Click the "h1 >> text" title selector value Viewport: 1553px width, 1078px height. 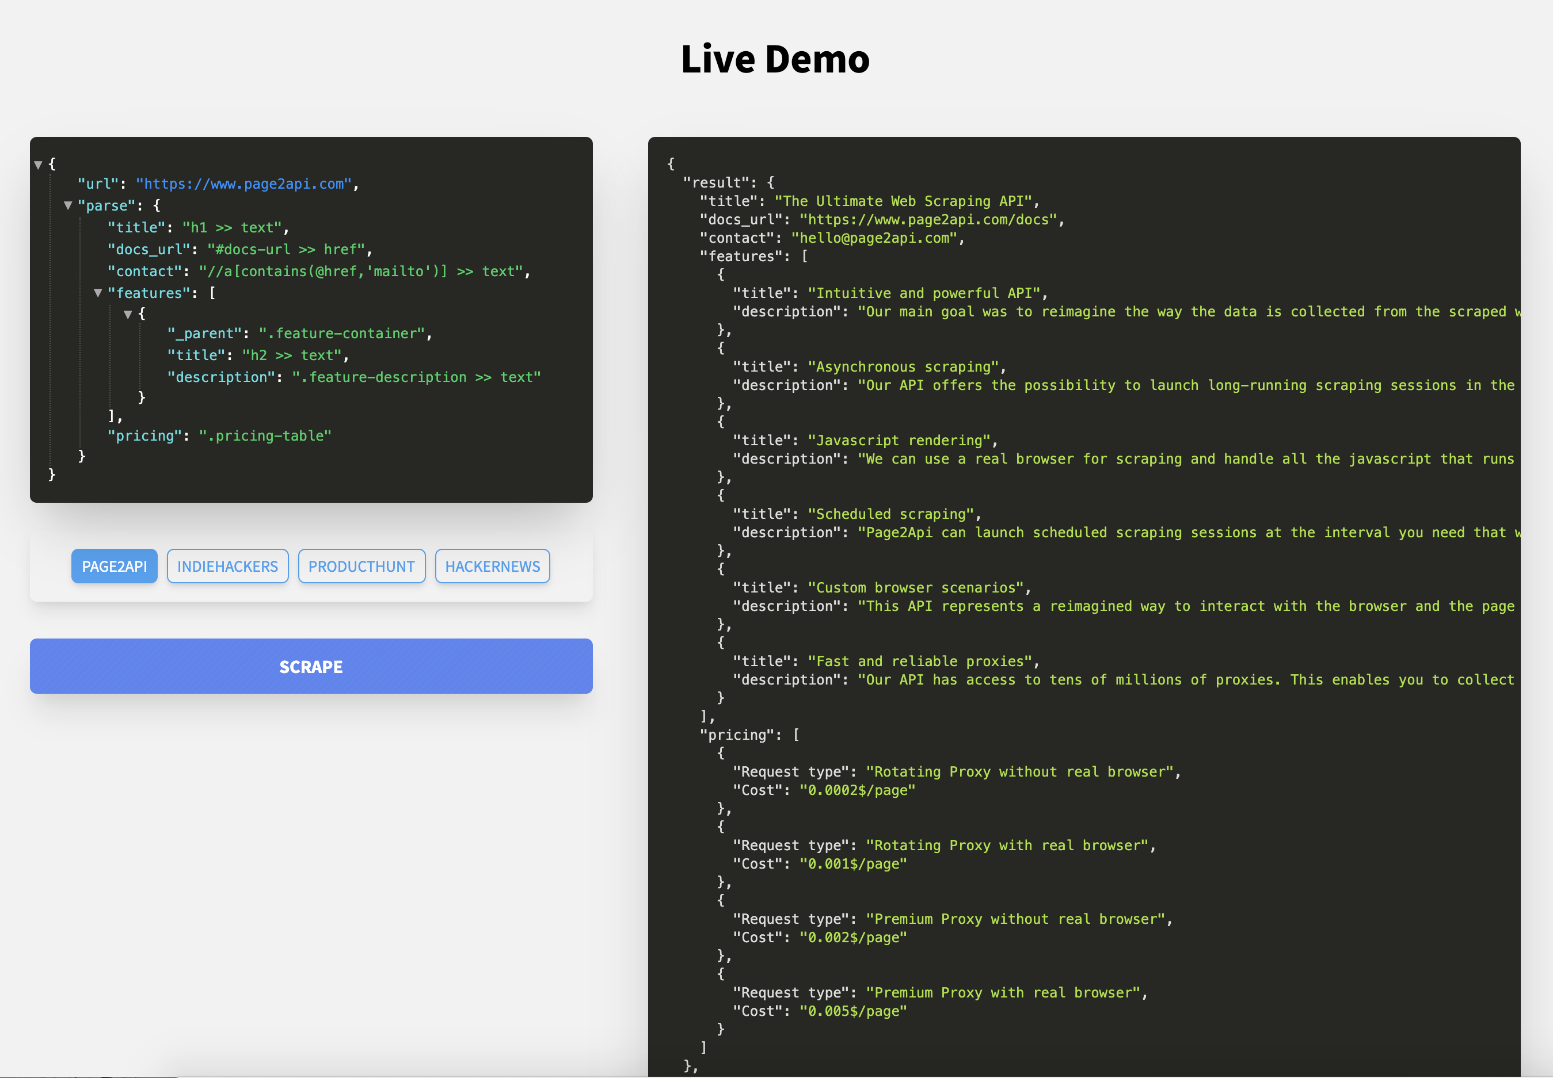tap(234, 227)
